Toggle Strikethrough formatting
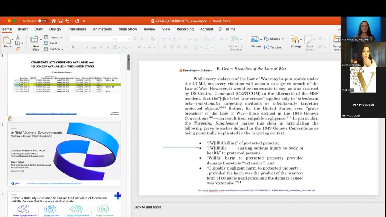386x217 pixels. [94, 47]
